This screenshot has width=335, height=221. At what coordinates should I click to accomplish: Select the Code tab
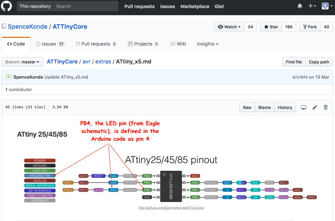coord(16,44)
